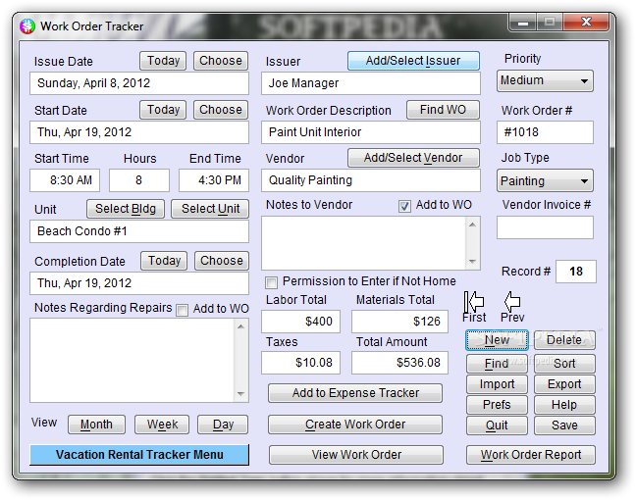Click the Unit field Beach Condo #1
The image size is (636, 500).
tap(139, 231)
